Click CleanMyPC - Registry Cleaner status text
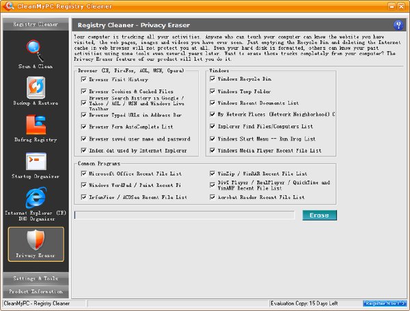 point(37,303)
